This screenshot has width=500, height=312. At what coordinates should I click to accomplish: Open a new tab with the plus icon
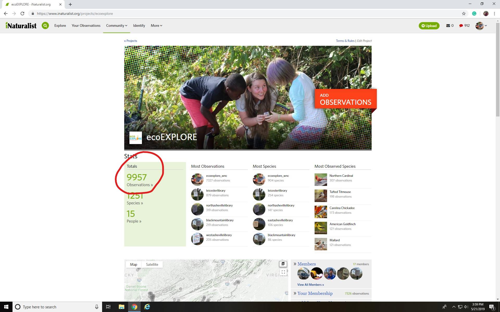coord(70,4)
